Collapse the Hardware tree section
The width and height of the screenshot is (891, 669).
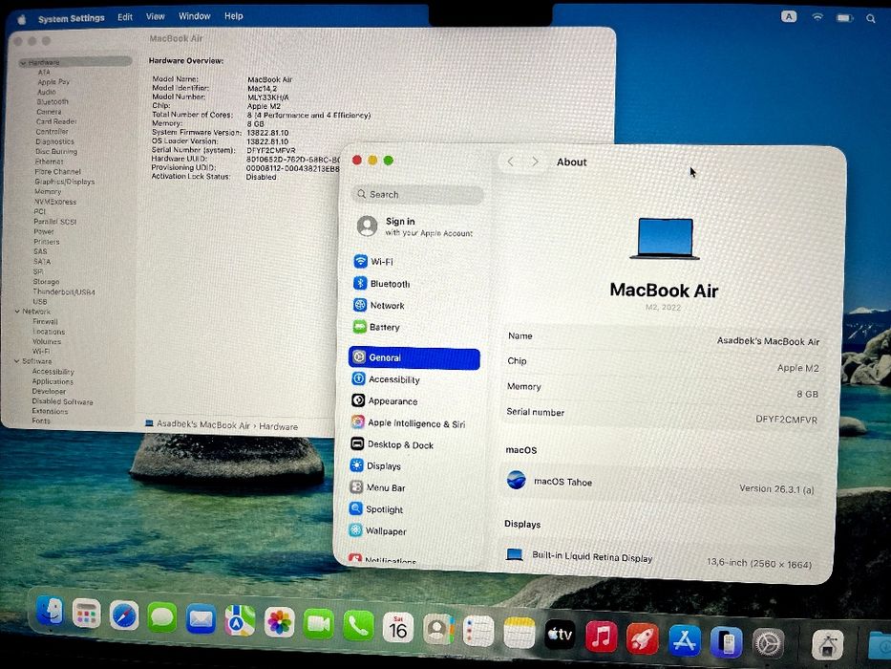click(23, 62)
